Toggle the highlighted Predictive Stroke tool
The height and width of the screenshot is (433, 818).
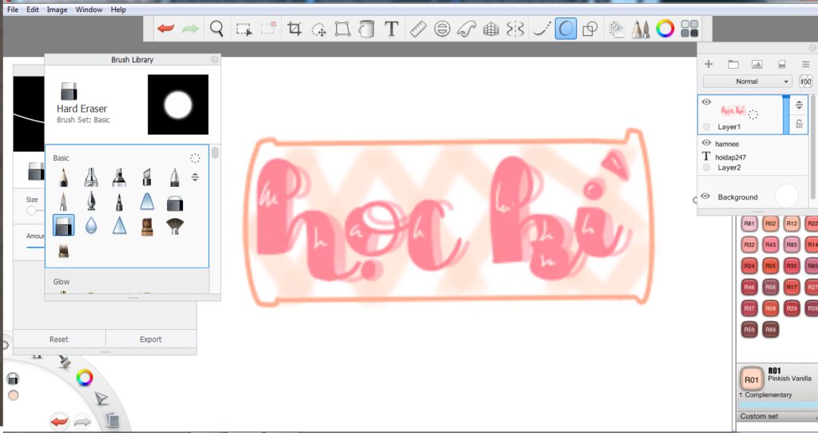tap(566, 29)
